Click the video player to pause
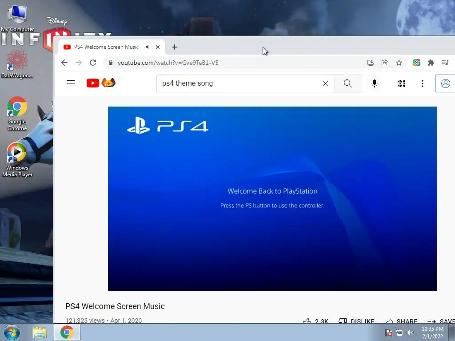Image resolution: width=455 pixels, height=341 pixels. point(272,199)
